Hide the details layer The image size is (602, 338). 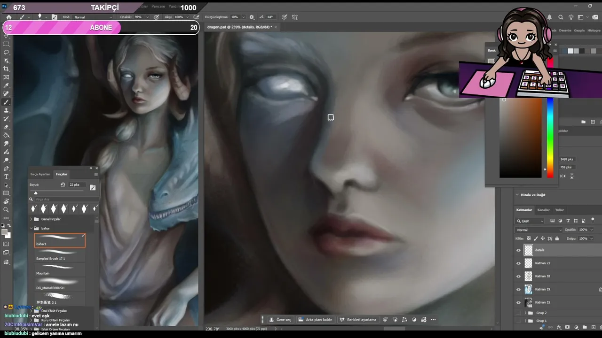(x=518, y=250)
